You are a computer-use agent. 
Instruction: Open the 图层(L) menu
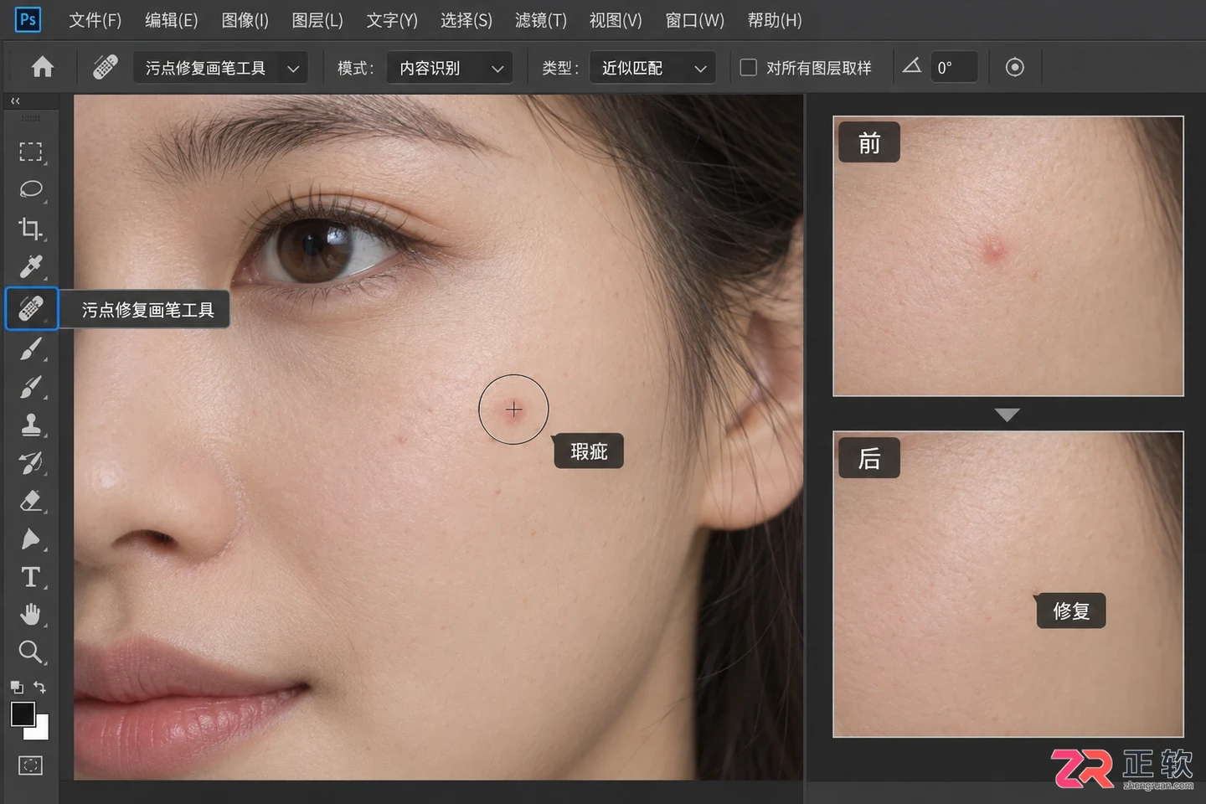point(317,20)
